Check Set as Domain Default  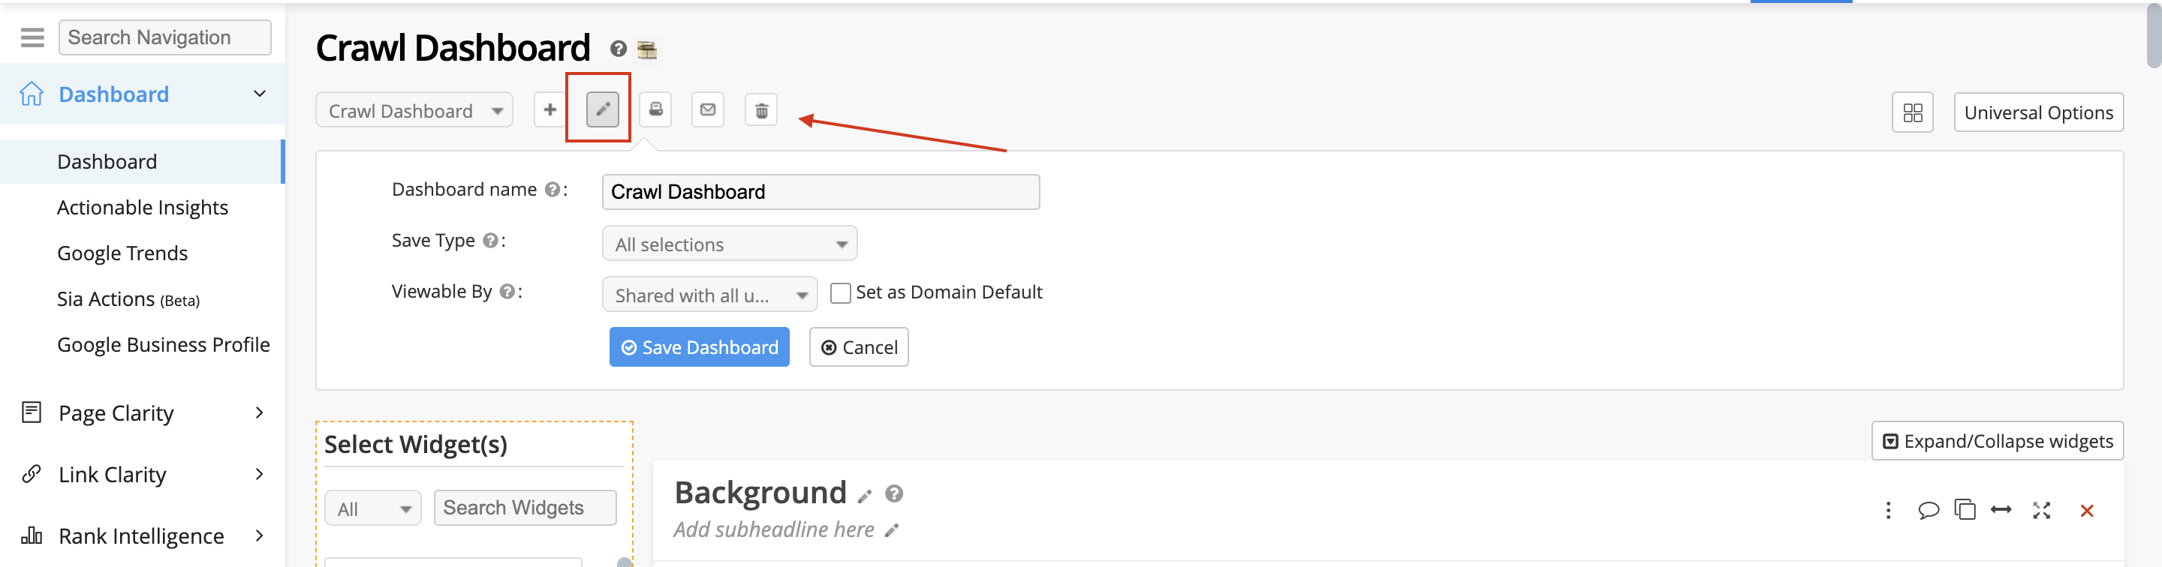coord(839,292)
